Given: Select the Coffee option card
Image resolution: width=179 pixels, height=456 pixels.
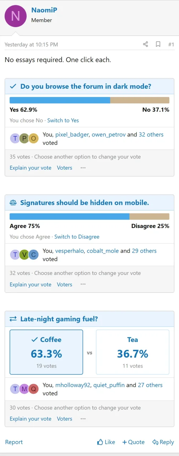Looking at the screenshot, I should point(46,352).
